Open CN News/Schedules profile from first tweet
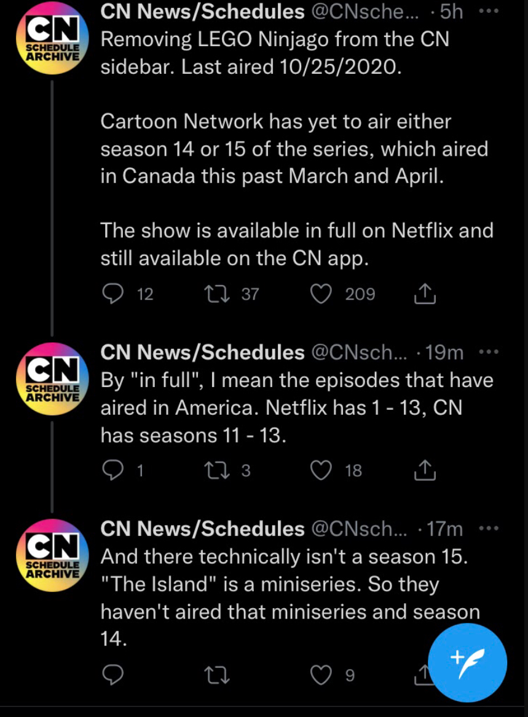The image size is (528, 717). [203, 11]
